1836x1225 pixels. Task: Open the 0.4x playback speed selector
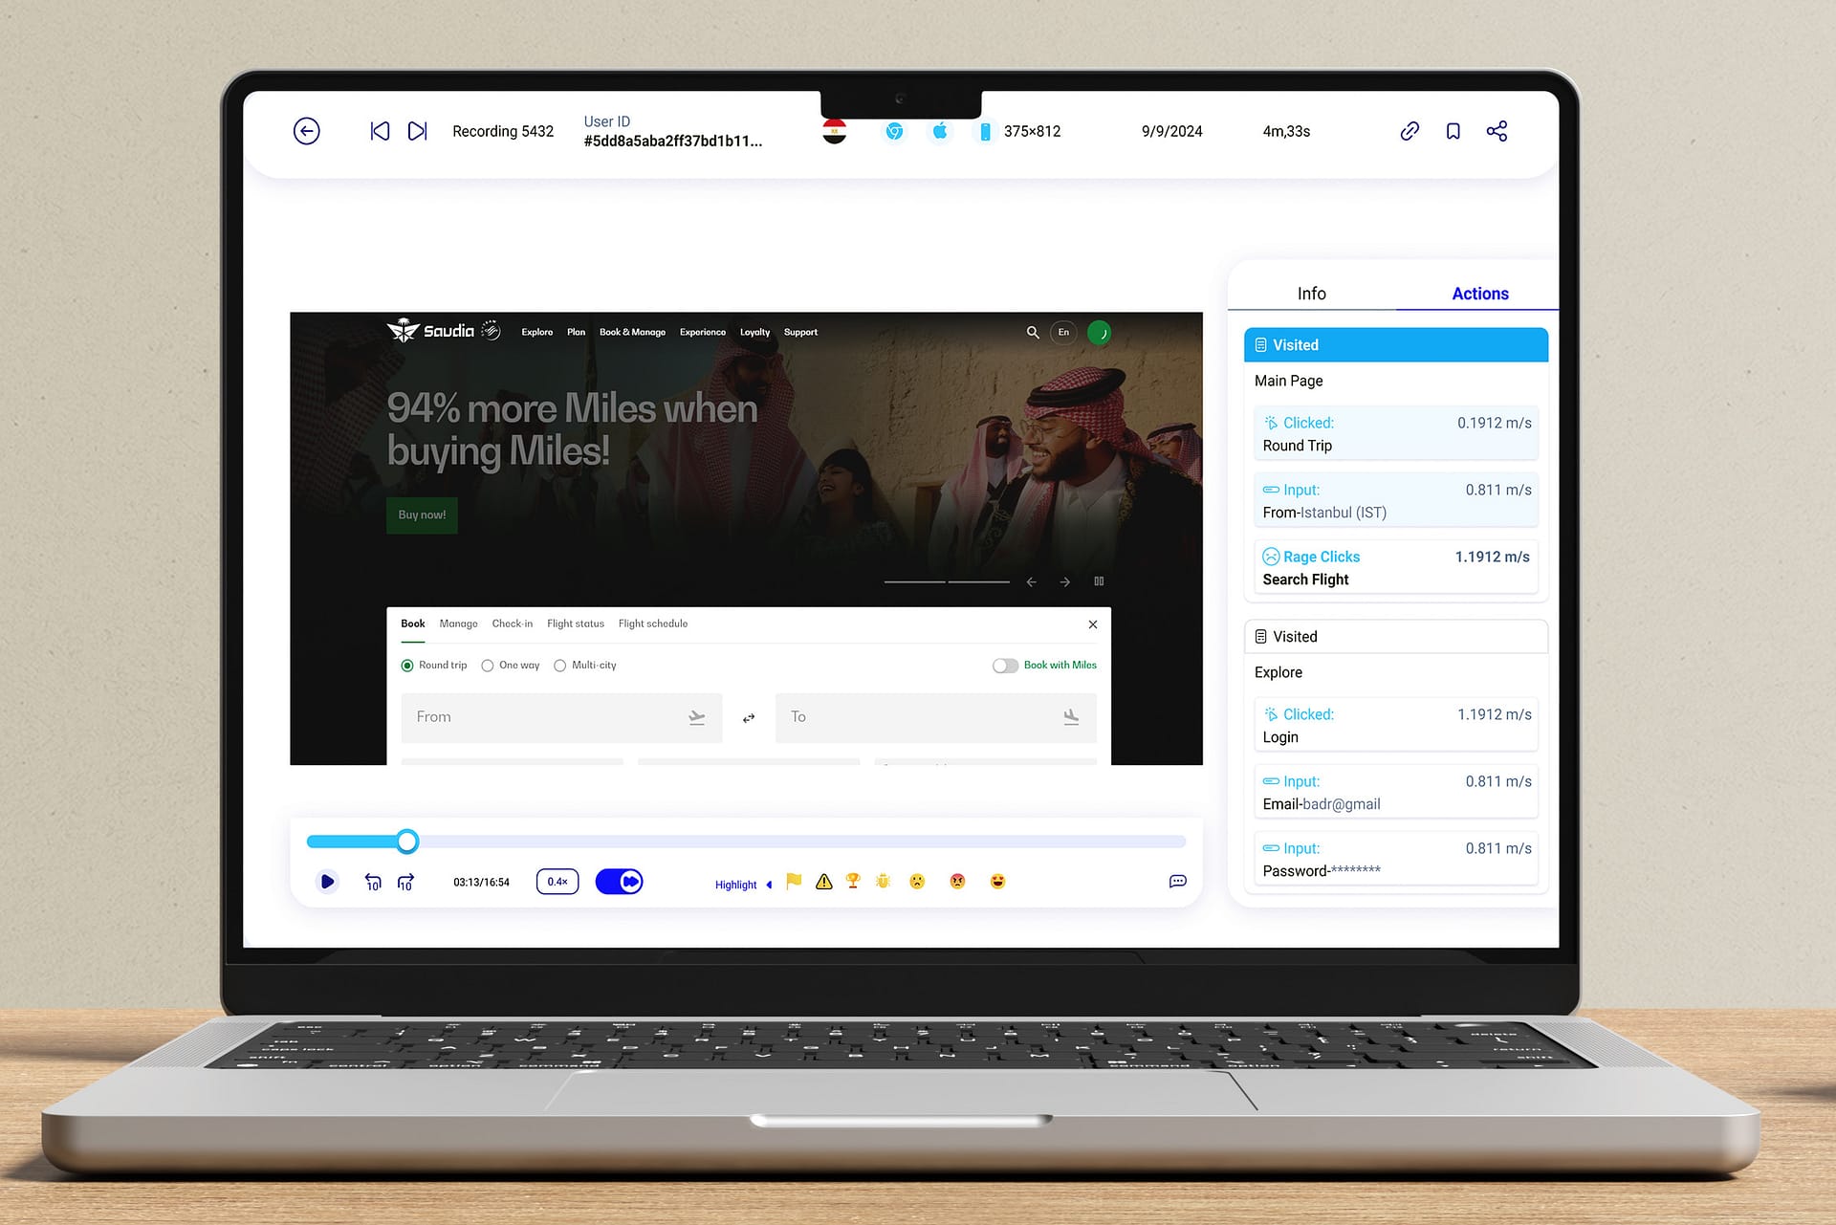point(557,882)
